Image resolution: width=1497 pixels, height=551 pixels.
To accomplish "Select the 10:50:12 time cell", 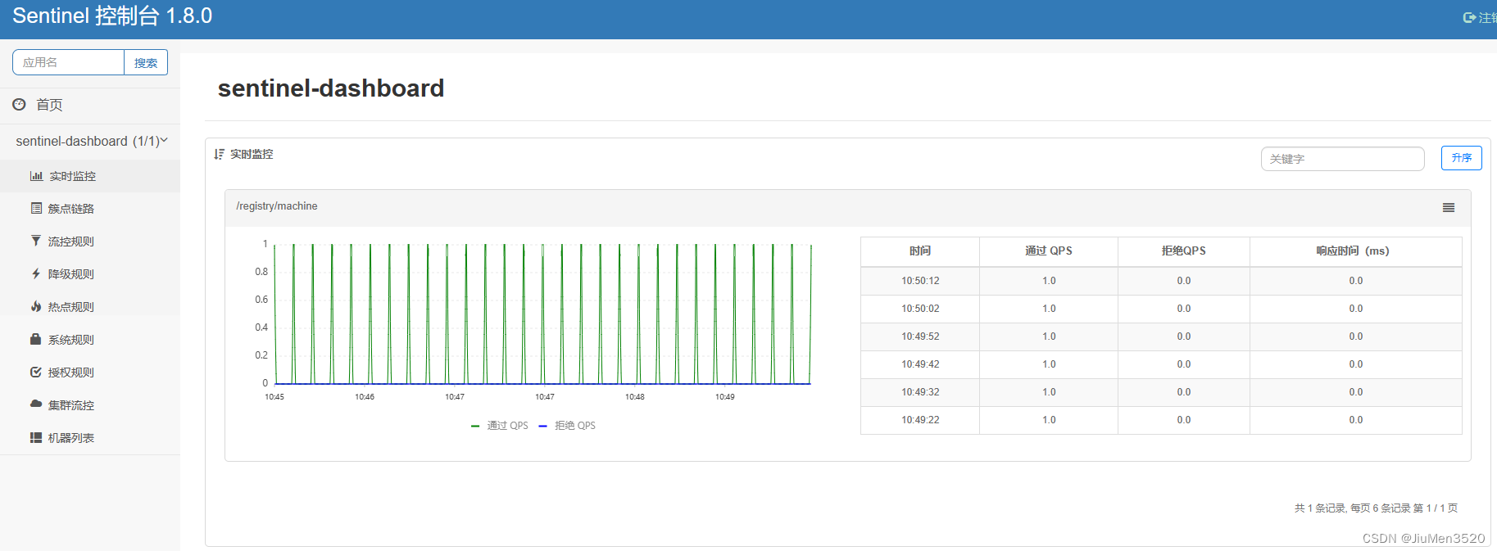I will (920, 281).
